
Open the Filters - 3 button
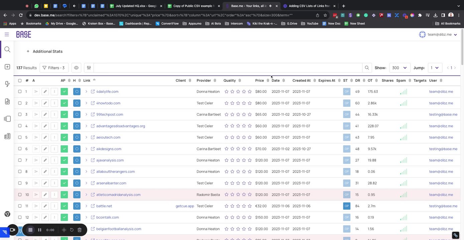tap(54, 68)
